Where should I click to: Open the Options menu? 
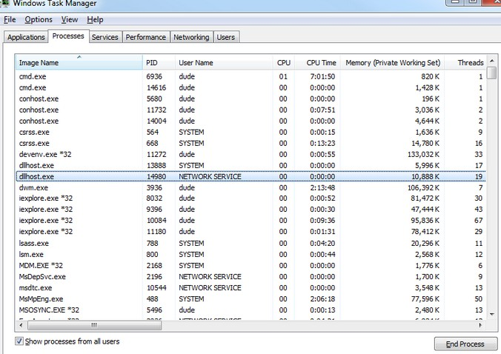[39, 20]
